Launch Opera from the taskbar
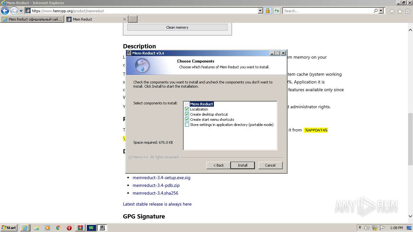The image size is (413, 232). 69,228
